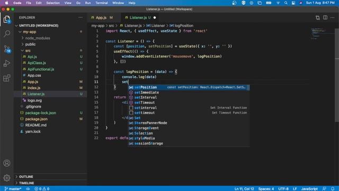Open the Explorer view in activity bar
The image size is (339, 191).
click(7, 20)
